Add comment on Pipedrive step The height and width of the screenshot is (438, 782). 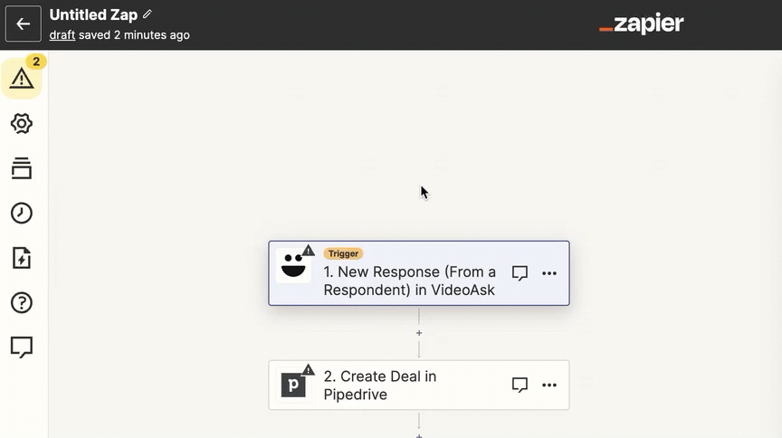pyautogui.click(x=520, y=385)
